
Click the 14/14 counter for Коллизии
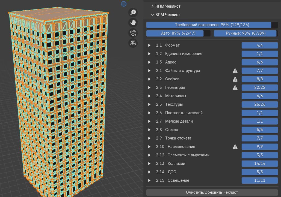(x=260, y=163)
